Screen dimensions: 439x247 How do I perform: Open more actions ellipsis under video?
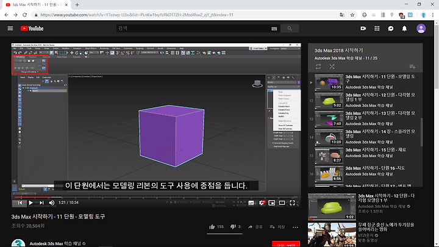(x=295, y=227)
